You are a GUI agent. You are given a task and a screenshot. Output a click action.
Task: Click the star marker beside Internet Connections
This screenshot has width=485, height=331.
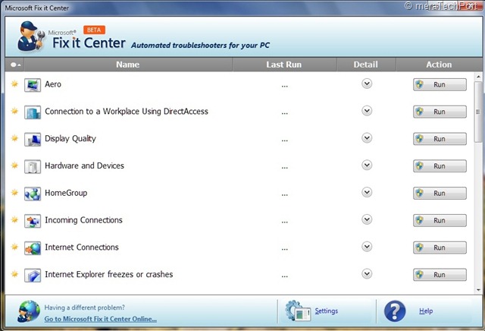click(x=14, y=247)
